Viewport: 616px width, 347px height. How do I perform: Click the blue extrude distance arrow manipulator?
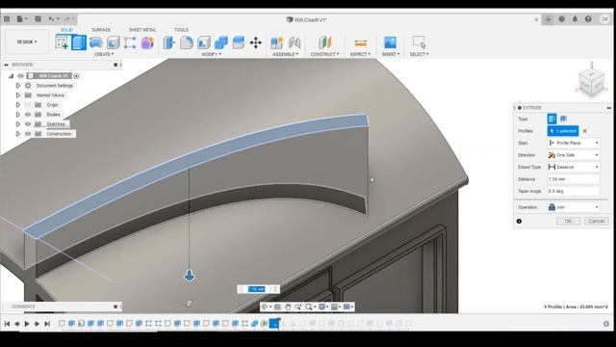[190, 276]
